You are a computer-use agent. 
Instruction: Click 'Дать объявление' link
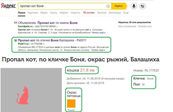[127, 26]
